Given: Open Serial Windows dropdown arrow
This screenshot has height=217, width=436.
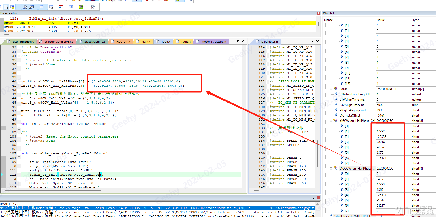Looking at the screenshot, I should (56, 7).
